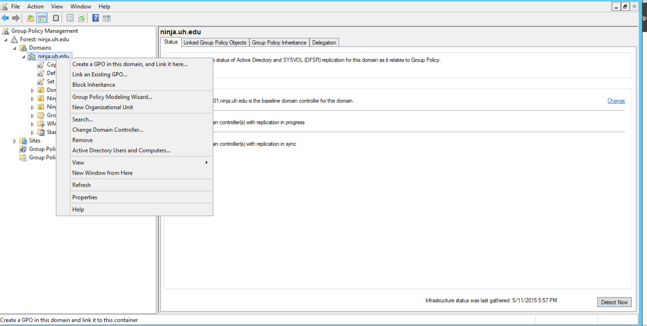The width and height of the screenshot is (647, 326).
Task: Click the Back arrow toolbar icon
Action: click(x=5, y=18)
